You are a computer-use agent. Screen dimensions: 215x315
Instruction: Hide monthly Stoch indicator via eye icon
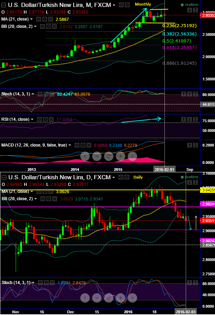pyautogui.click(x=40, y=94)
